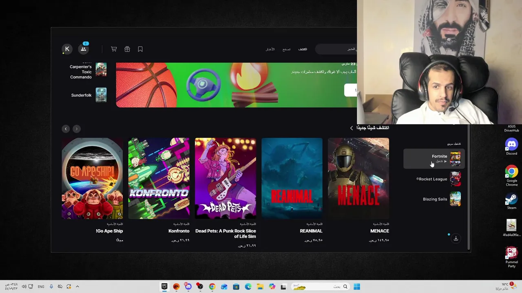The height and width of the screenshot is (293, 522).
Task: Open the wishlist bookmark icon
Action: click(140, 49)
